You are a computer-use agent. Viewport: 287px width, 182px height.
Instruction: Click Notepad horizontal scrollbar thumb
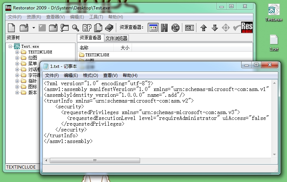(x=95, y=161)
